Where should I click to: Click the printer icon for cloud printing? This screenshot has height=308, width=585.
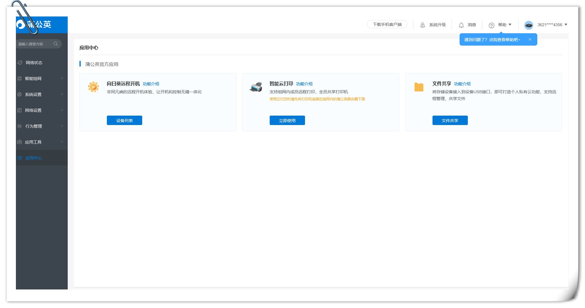coord(256,87)
